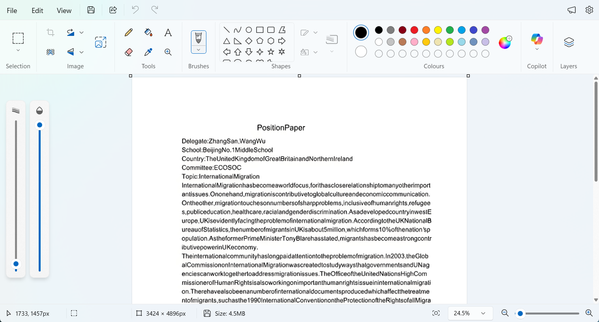This screenshot has height=322, width=599.
Task: Open Paint settings gear
Action: point(589,10)
